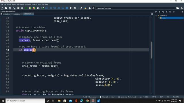Go back with the left arrow icon
Image resolution: width=184 pixels, height=103 pixels.
point(89,8)
